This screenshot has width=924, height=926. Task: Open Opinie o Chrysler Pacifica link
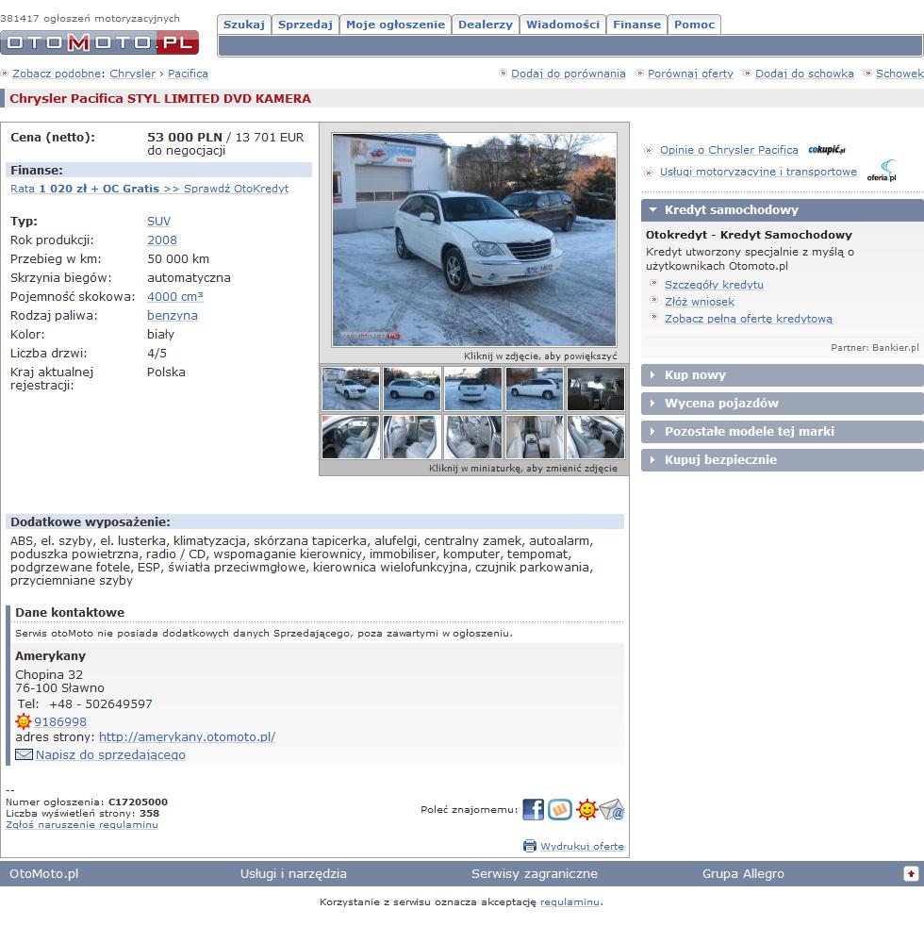[729, 150]
